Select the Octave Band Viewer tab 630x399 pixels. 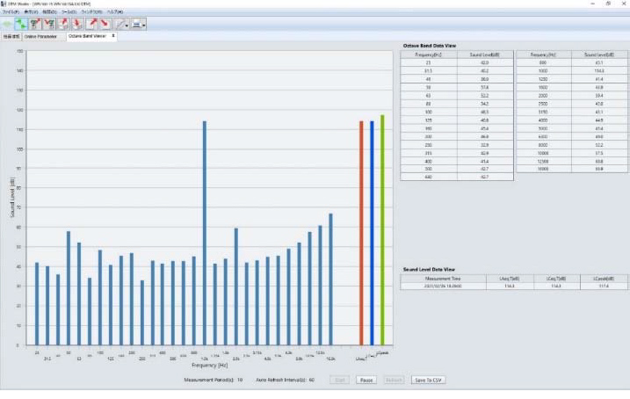point(91,36)
